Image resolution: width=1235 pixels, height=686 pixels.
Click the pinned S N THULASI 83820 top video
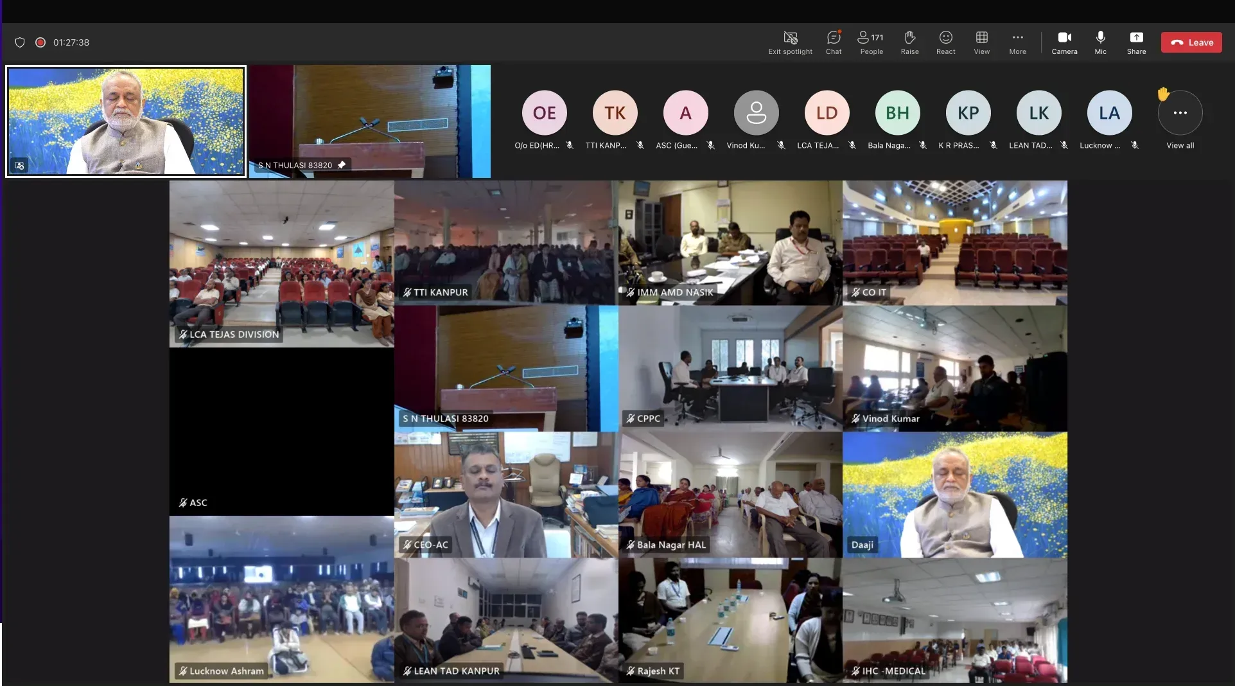tap(370, 121)
